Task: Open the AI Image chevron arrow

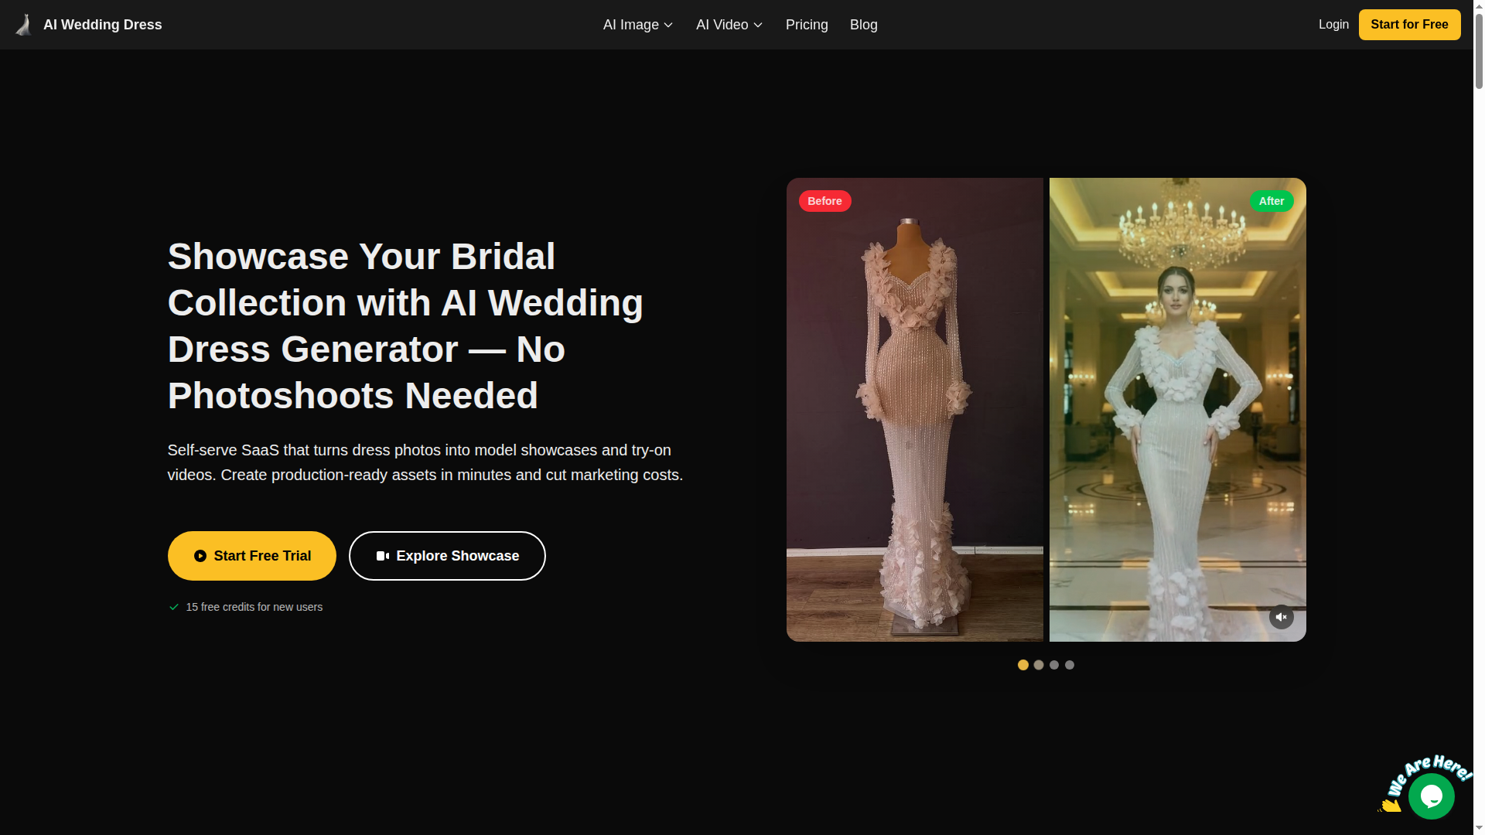Action: pos(667,24)
